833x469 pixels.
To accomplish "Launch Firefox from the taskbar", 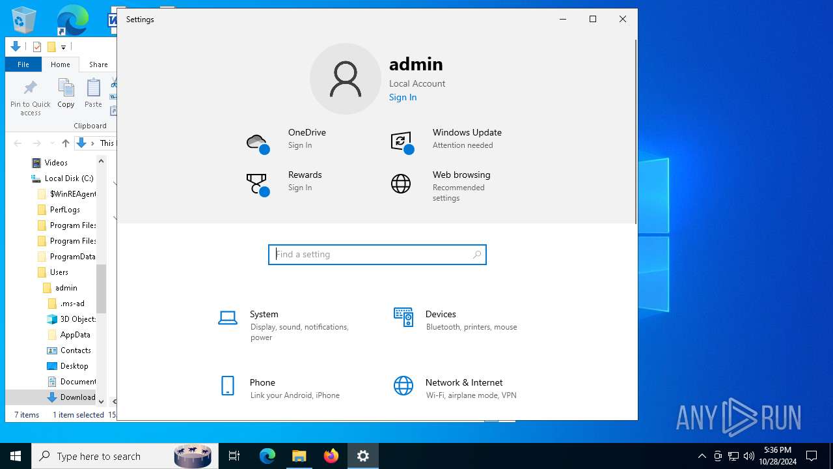I will [331, 456].
